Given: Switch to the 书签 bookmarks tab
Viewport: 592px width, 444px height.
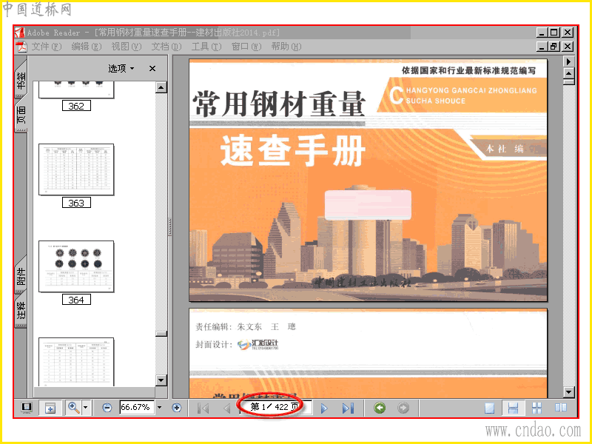Looking at the screenshot, I should [x=21, y=81].
